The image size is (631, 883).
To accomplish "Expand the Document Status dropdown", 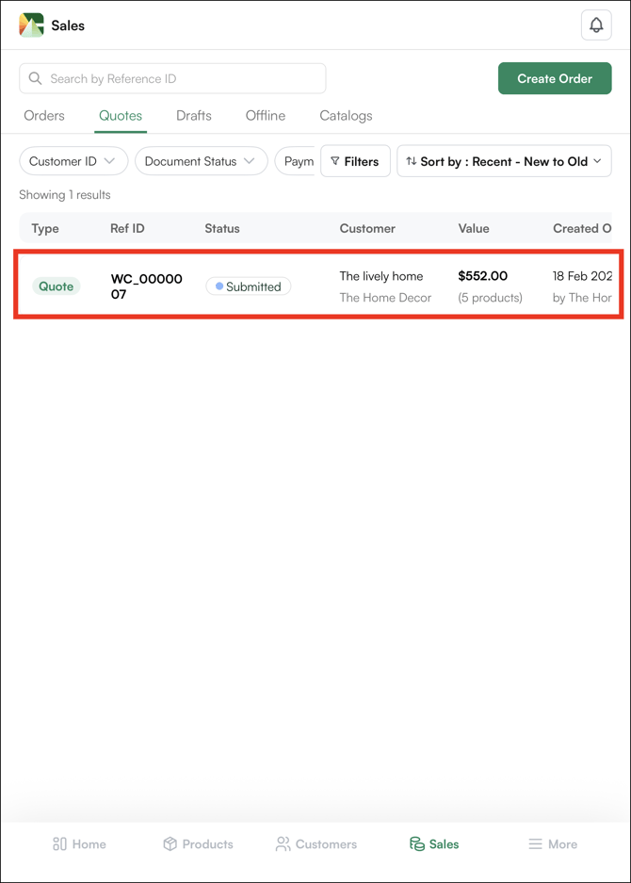I will [x=200, y=161].
